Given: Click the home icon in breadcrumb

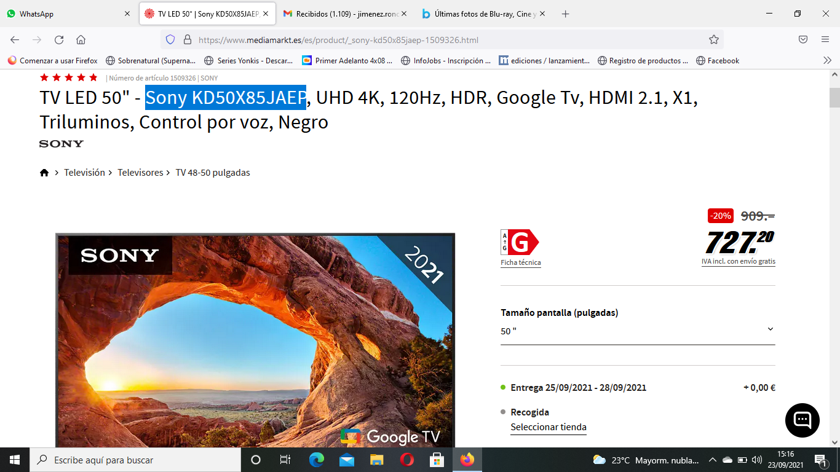Looking at the screenshot, I should point(44,173).
